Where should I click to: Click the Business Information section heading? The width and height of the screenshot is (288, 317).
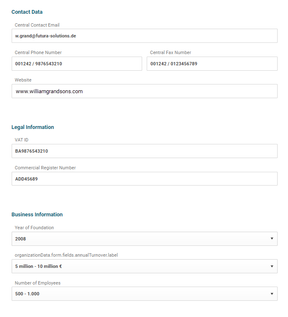(37, 215)
